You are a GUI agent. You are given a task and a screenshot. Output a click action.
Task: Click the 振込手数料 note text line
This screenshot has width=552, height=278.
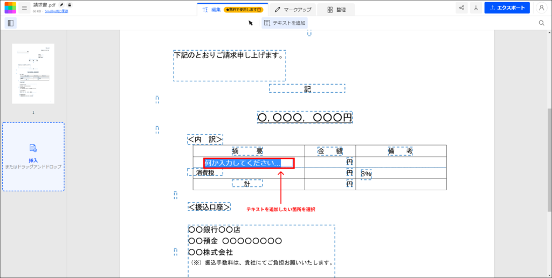261,262
